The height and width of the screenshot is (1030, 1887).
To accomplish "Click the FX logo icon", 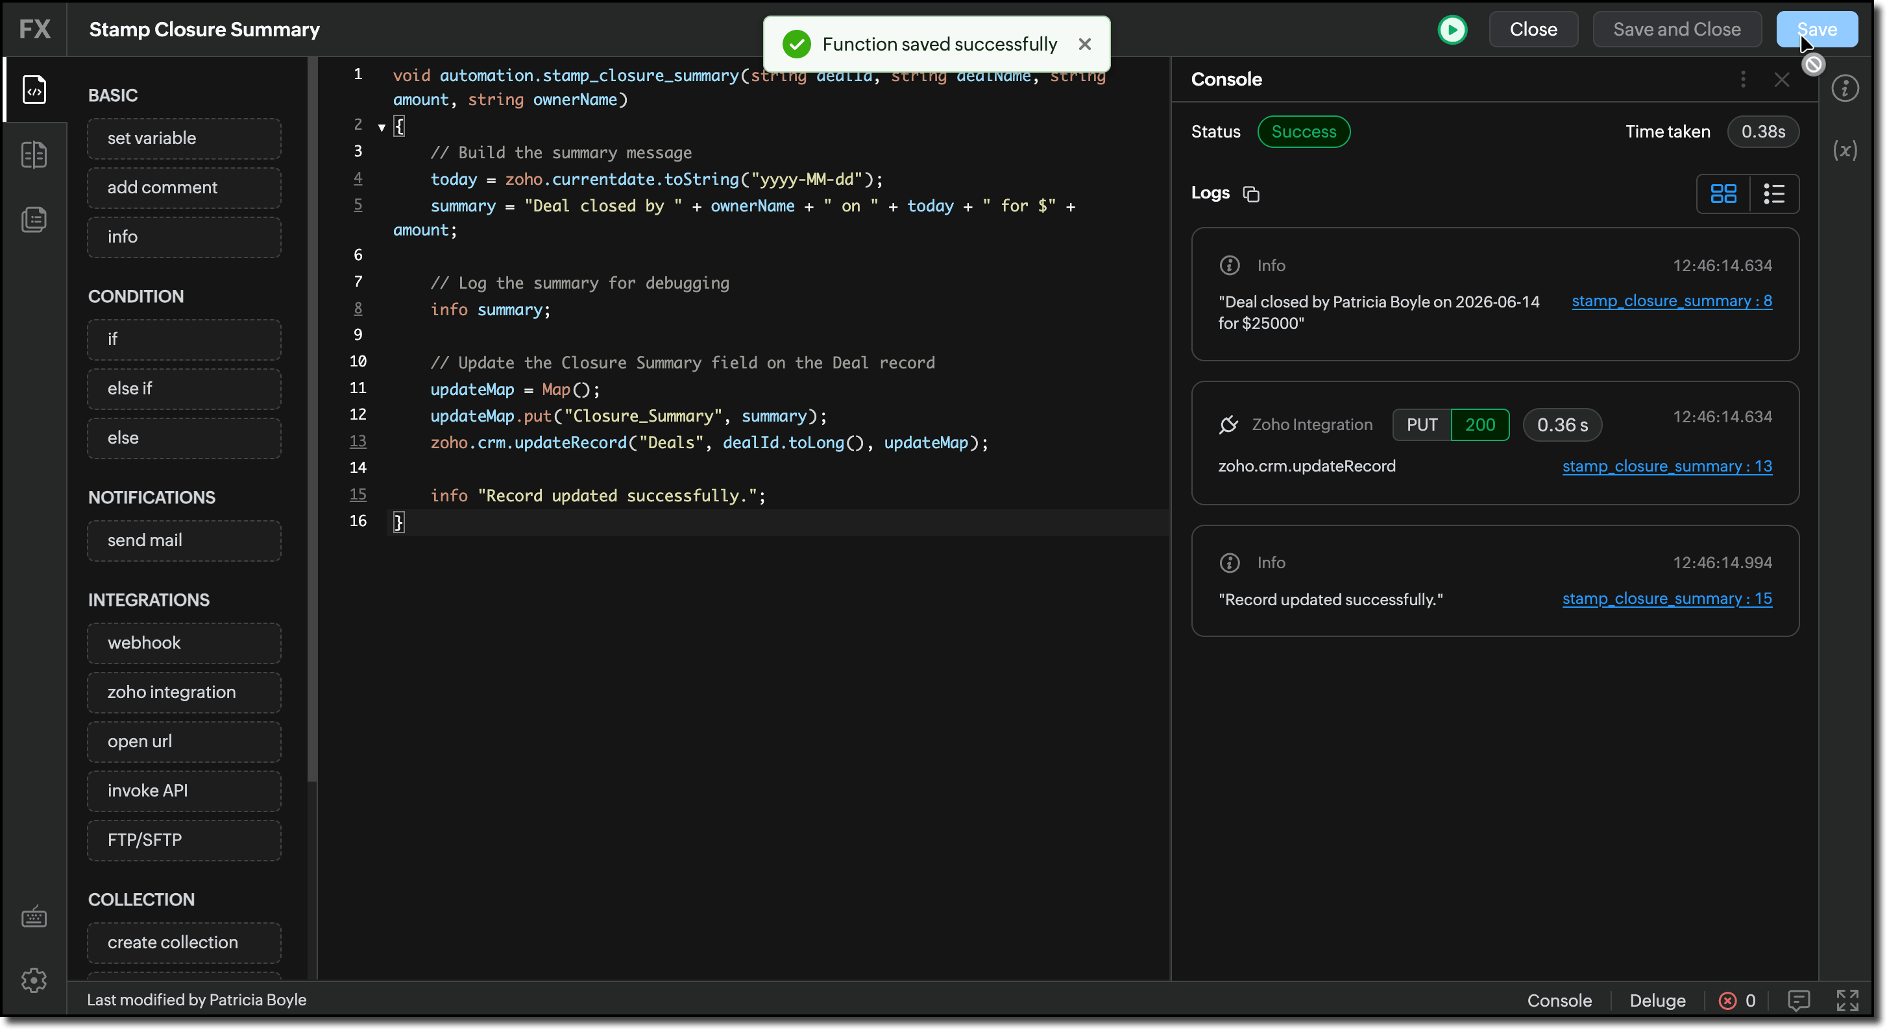I will [x=34, y=29].
